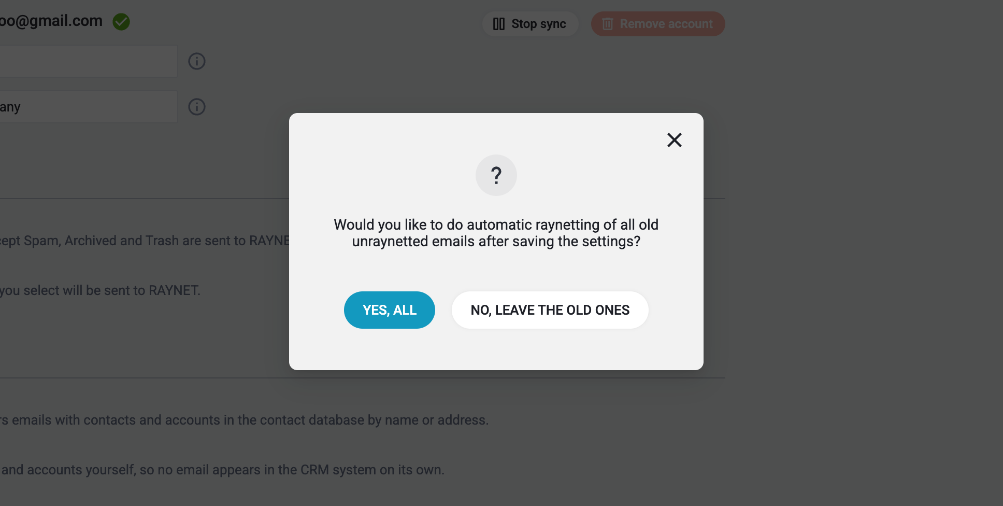This screenshot has height=506, width=1003.
Task: Click the pause icon beside Stop sync
Action: [x=498, y=24]
